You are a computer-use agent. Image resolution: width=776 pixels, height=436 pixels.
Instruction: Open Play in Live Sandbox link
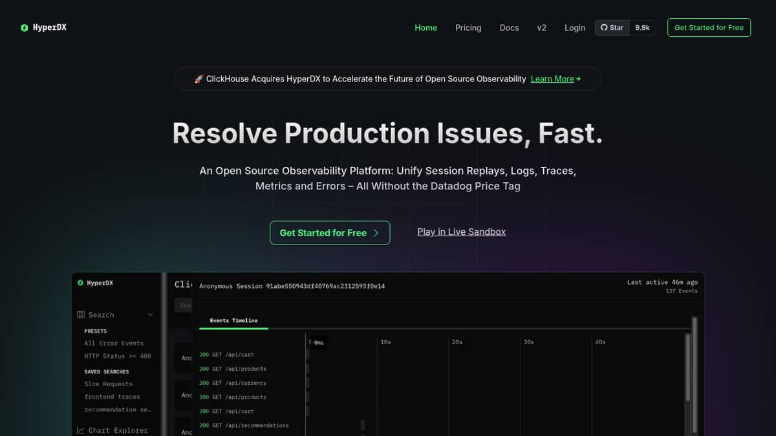click(x=462, y=232)
